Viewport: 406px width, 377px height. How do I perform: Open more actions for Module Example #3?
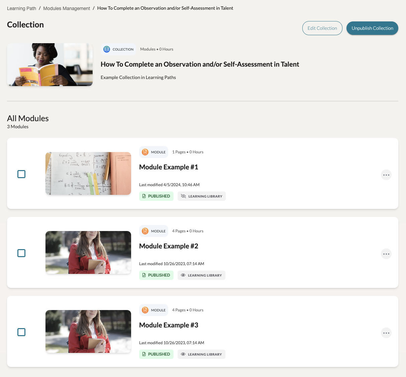point(386,333)
